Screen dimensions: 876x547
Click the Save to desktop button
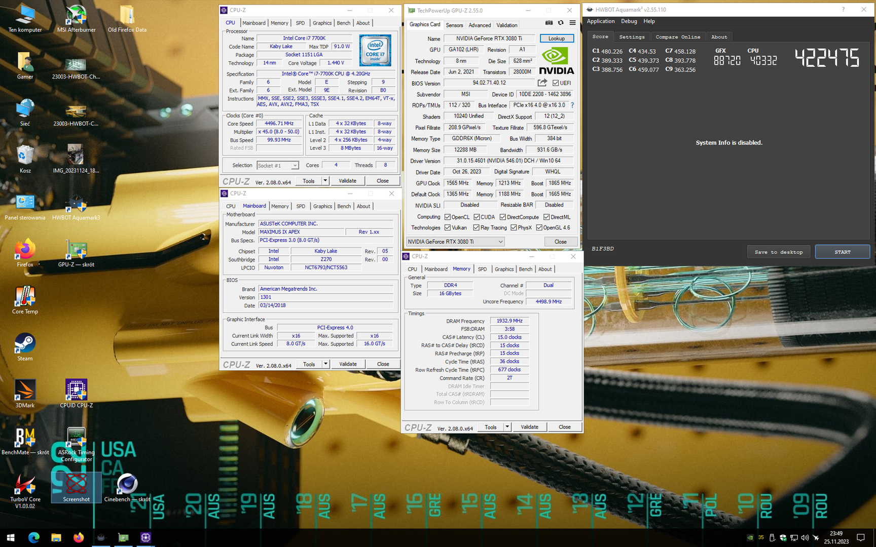(778, 252)
